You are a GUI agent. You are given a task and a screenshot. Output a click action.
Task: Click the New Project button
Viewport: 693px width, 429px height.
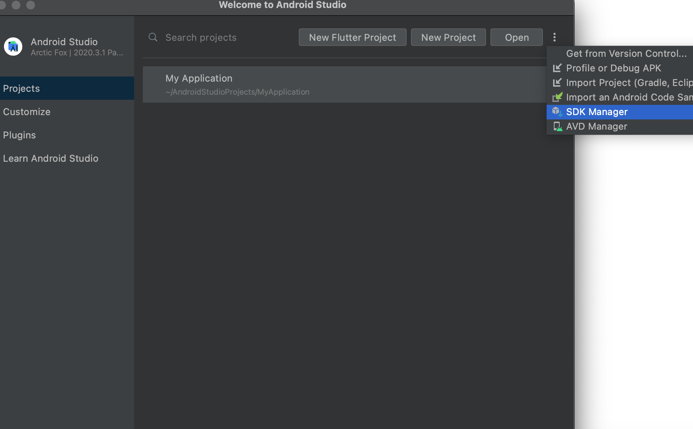(448, 37)
